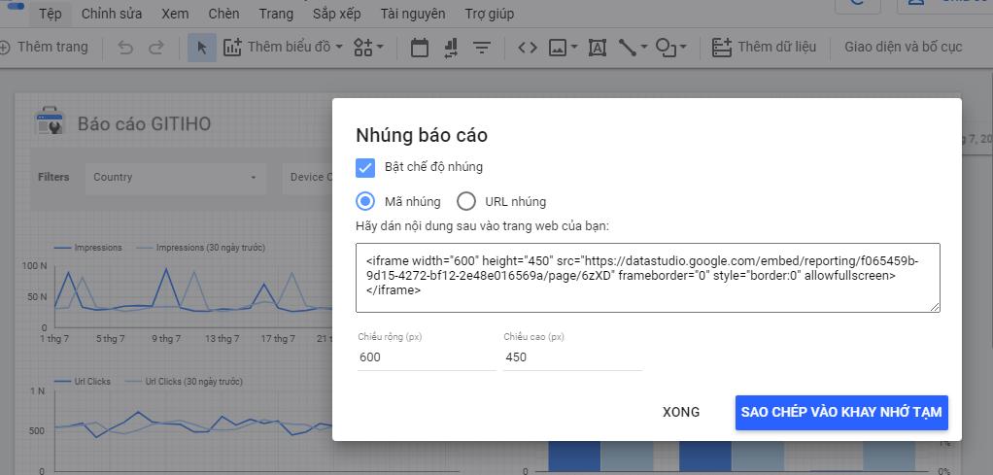Add a data control icon
The image size is (993, 475).
[x=451, y=48]
